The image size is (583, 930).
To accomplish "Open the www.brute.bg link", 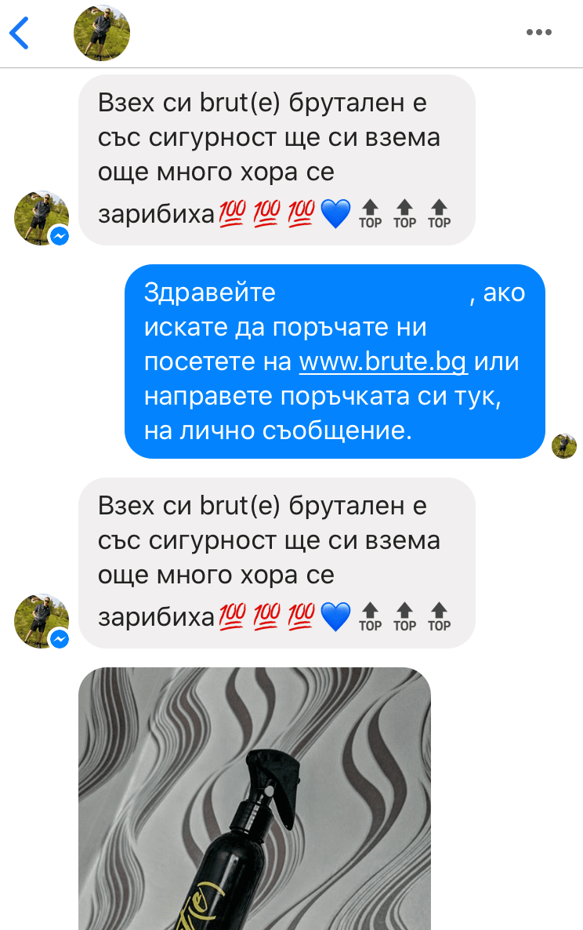I will (383, 361).
